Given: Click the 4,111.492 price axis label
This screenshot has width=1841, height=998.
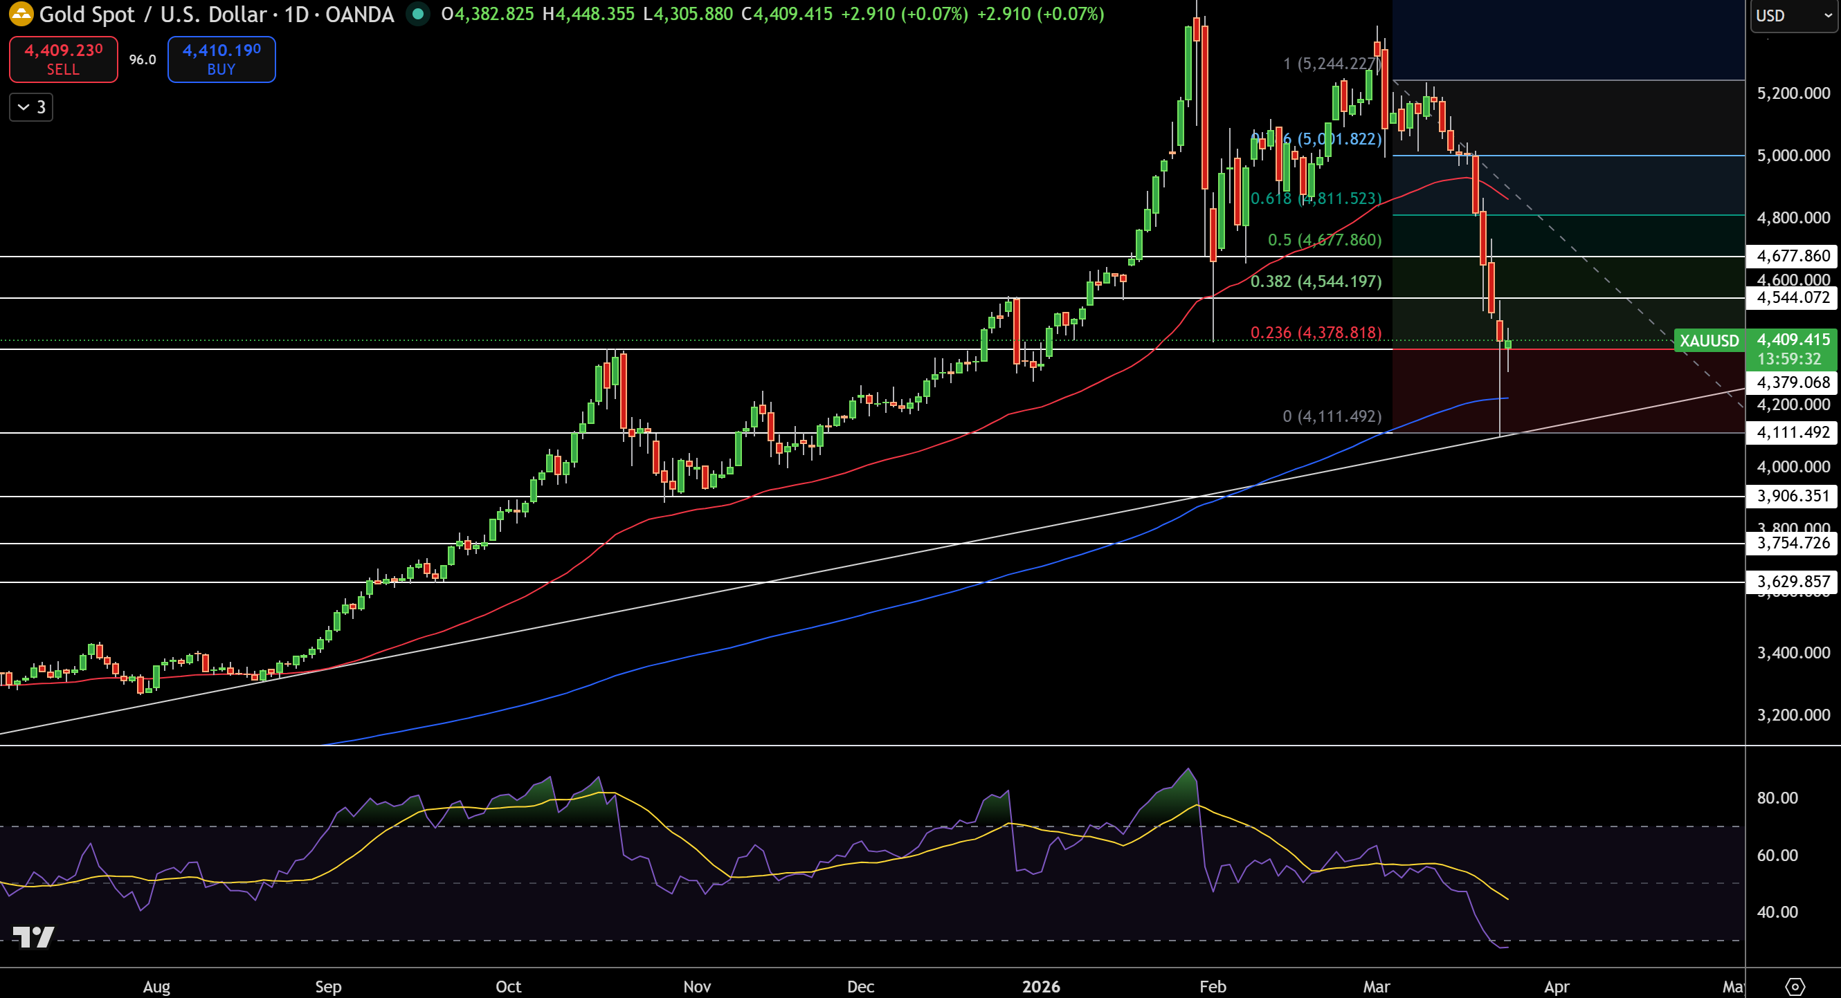Looking at the screenshot, I should click(1793, 432).
